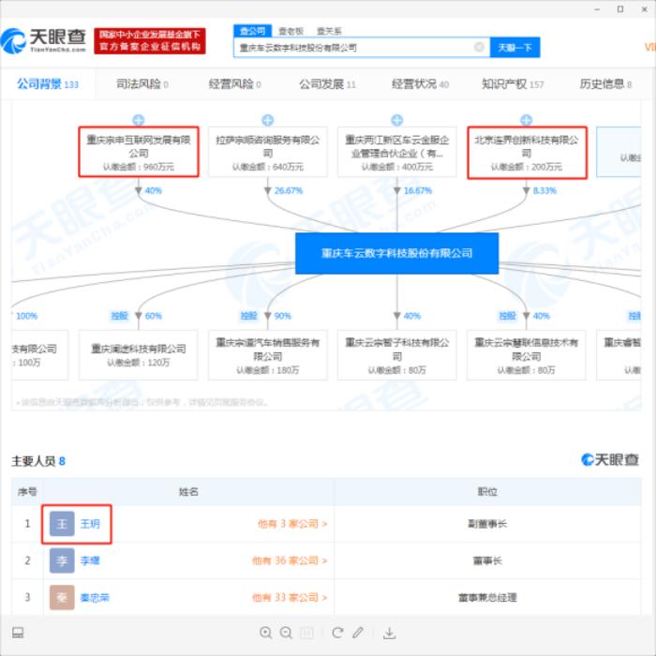Click the red 官方备案企业征信机构 banner
The image size is (656, 656).
[x=150, y=41]
